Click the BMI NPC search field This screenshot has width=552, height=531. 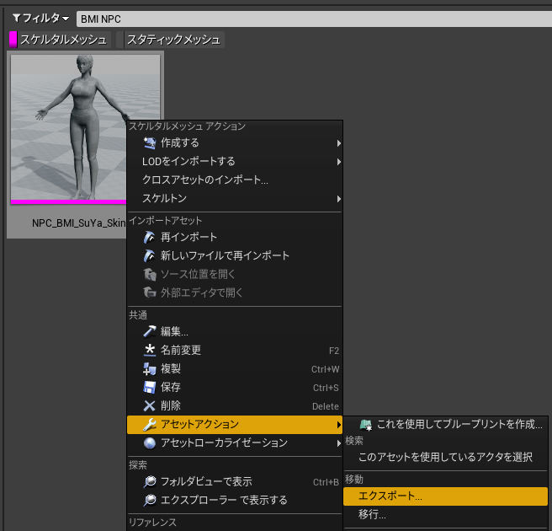coord(314,19)
